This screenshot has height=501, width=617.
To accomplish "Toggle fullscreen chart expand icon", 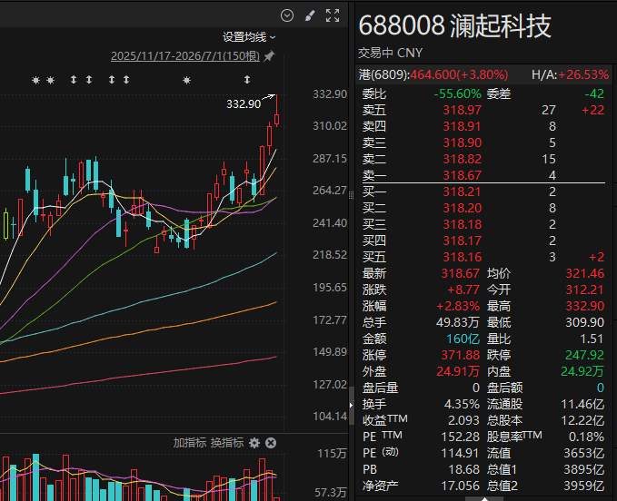I will (333, 15).
